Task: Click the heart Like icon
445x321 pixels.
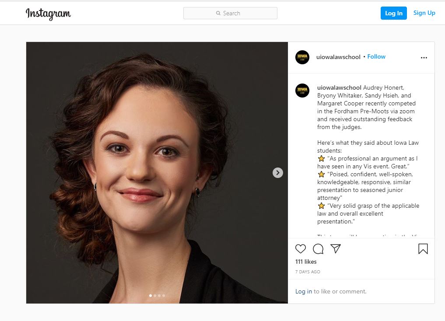Action: (301, 249)
